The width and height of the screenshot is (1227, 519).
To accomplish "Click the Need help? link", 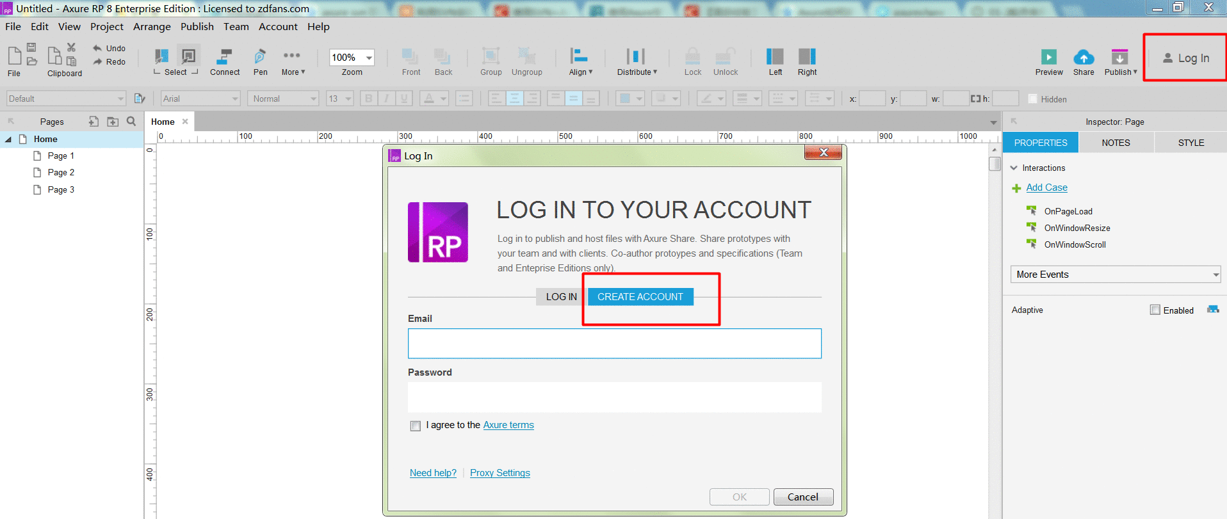I will click(433, 473).
